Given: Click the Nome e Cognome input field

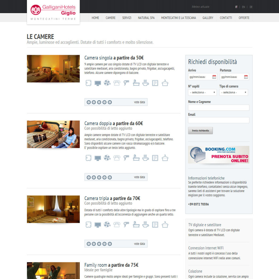Looking at the screenshot, I should coord(219,108).
